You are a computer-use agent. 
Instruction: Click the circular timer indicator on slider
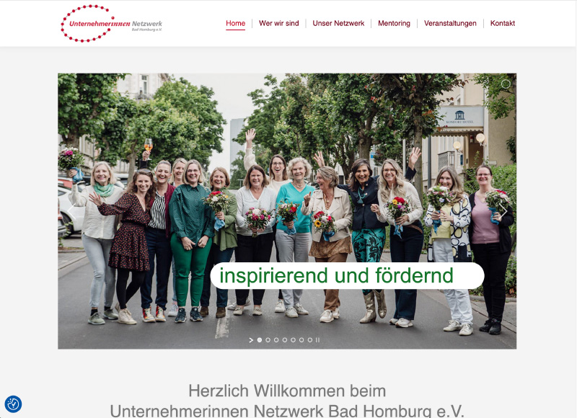point(506,84)
